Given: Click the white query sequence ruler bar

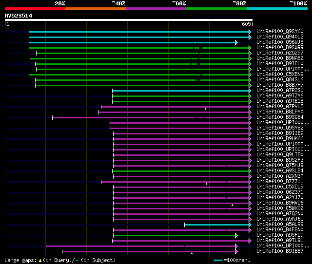Looking at the screenshot, I should [129, 20].
